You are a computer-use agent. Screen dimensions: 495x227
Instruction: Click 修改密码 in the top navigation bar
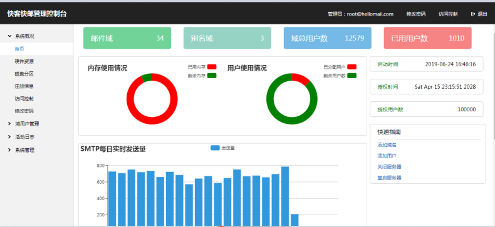pyautogui.click(x=416, y=14)
